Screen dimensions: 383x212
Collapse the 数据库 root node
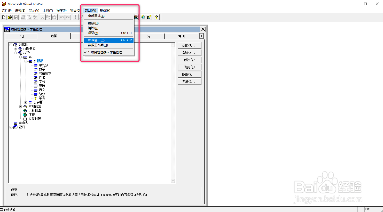click(11, 45)
